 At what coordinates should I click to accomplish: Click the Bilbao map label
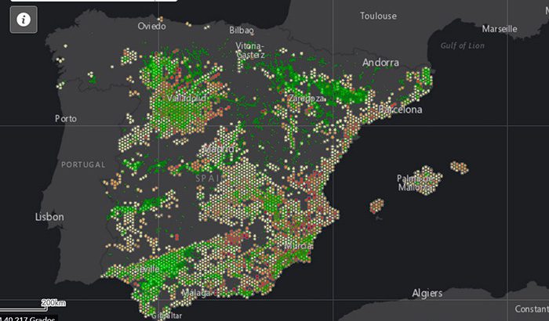(x=242, y=30)
